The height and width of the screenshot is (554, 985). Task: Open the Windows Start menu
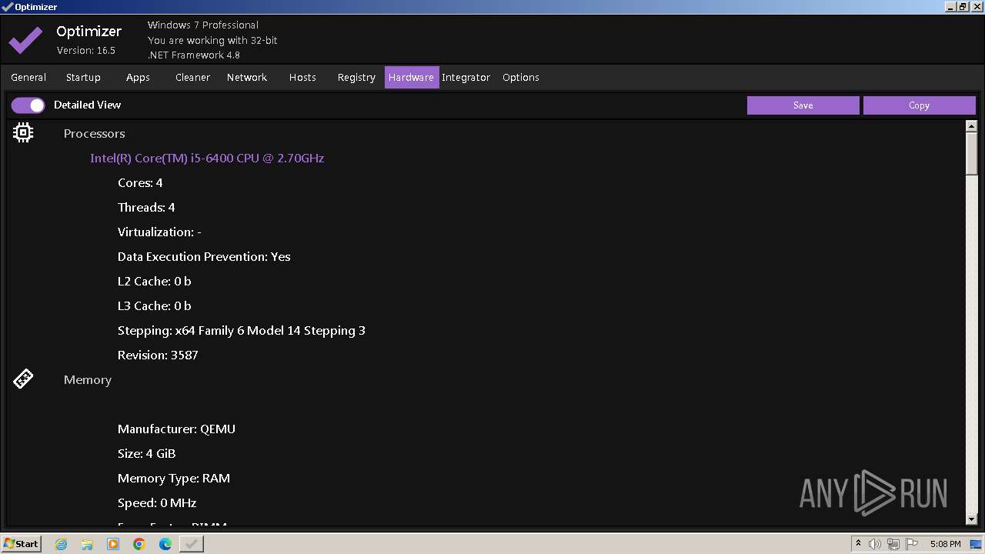(22, 544)
